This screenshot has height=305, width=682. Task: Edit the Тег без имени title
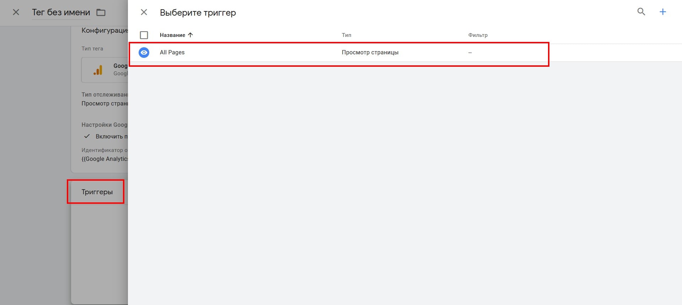pyautogui.click(x=61, y=12)
